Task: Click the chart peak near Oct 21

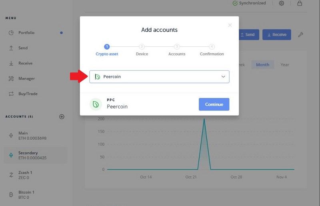Action: pos(204,119)
